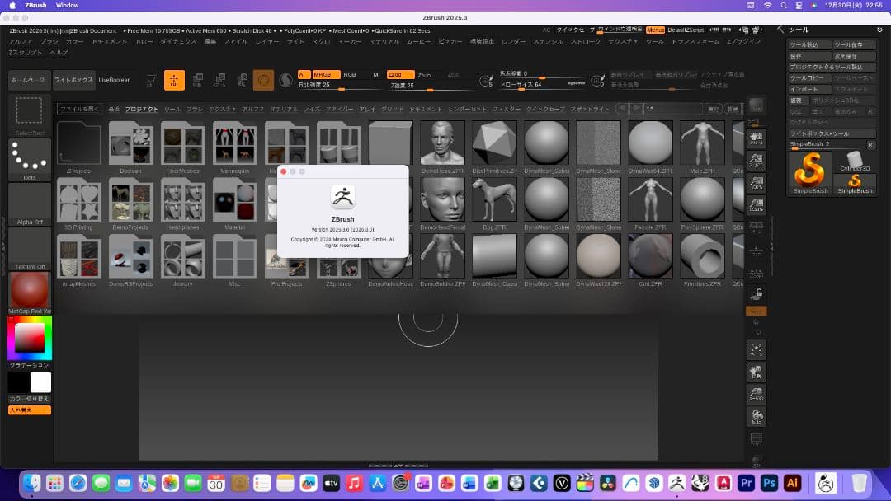This screenshot has height=501, width=891.
Task: Open the Dots stroke selector on the left shelf
Action: pyautogui.click(x=30, y=147)
